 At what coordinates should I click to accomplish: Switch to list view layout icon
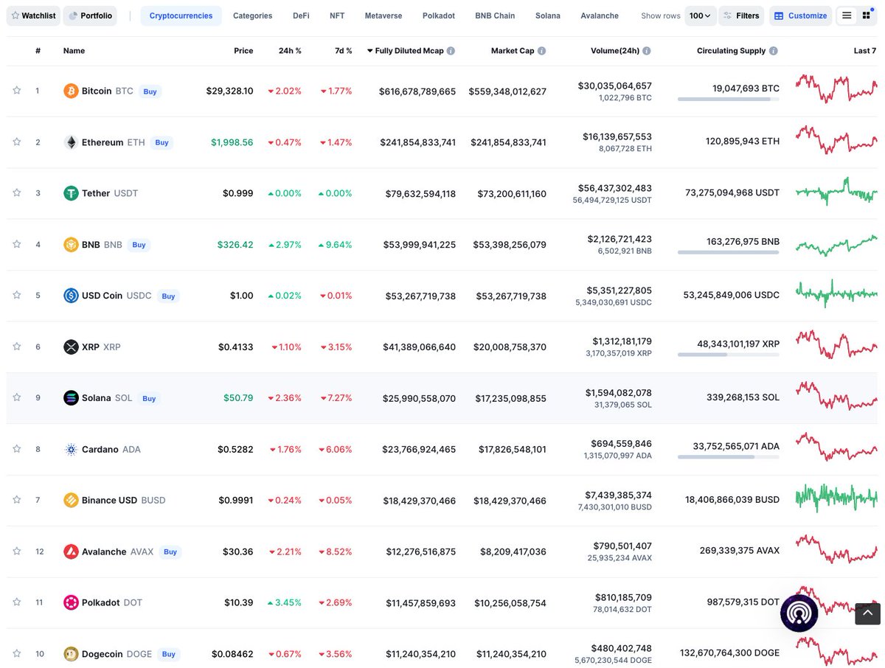point(847,15)
